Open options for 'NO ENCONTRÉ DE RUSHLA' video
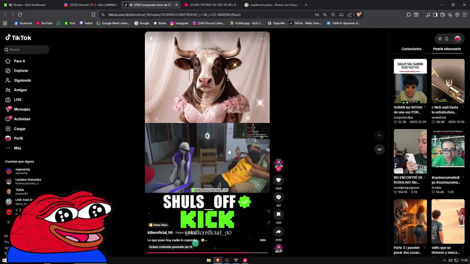 click(x=425, y=177)
